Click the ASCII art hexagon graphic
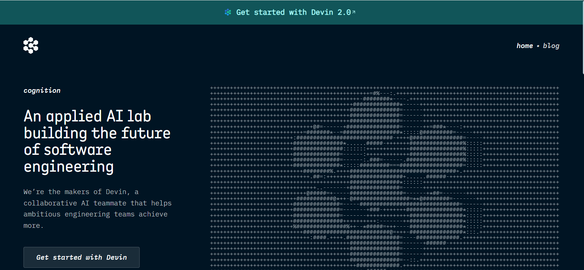Viewport: 584px width, 270px height. pyautogui.click(x=384, y=177)
